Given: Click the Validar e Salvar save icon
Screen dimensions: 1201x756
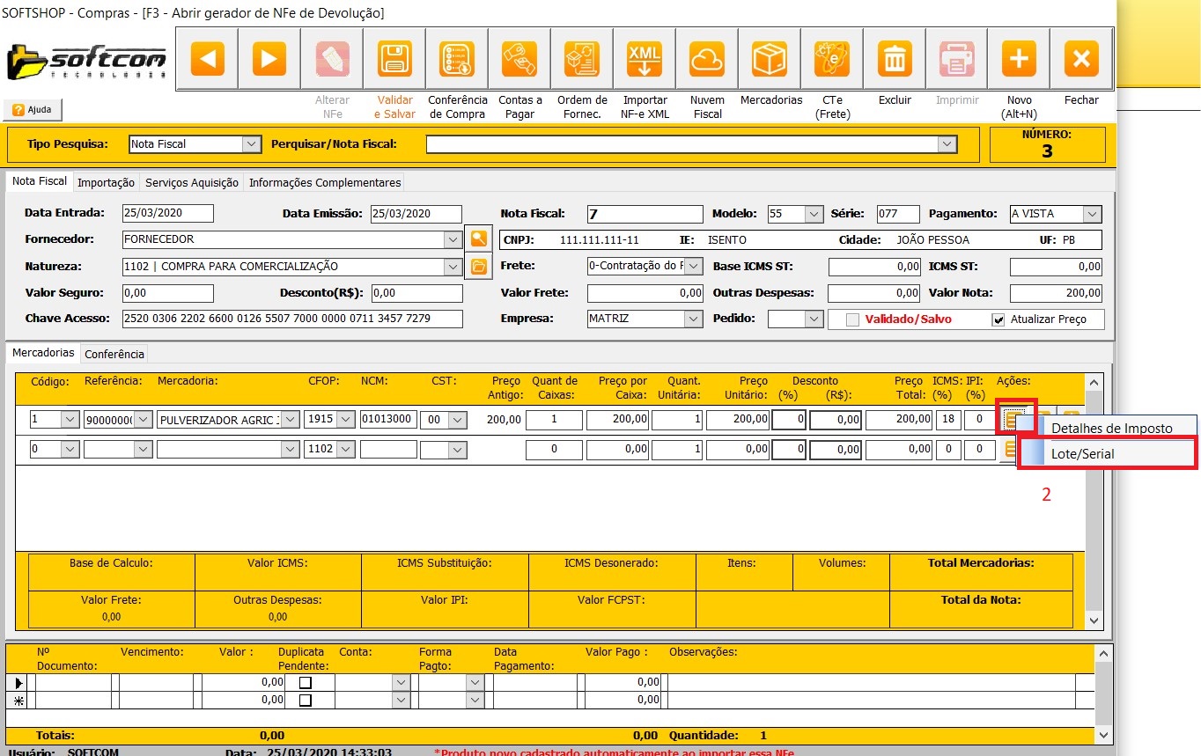Looking at the screenshot, I should (394, 60).
